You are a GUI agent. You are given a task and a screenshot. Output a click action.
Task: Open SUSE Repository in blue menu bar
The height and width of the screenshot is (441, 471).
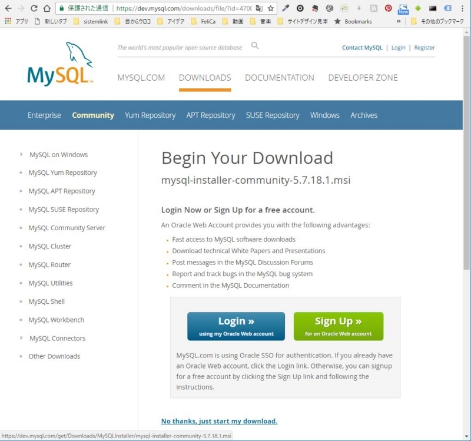coord(273,115)
